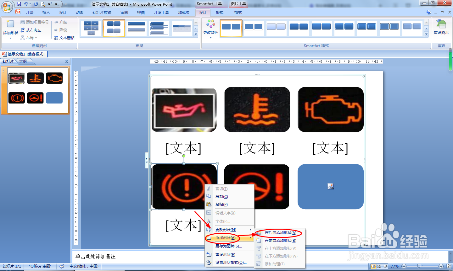Open the 视图 ribbon tab
This screenshot has width=453, height=271.
pyautogui.click(x=141, y=12)
